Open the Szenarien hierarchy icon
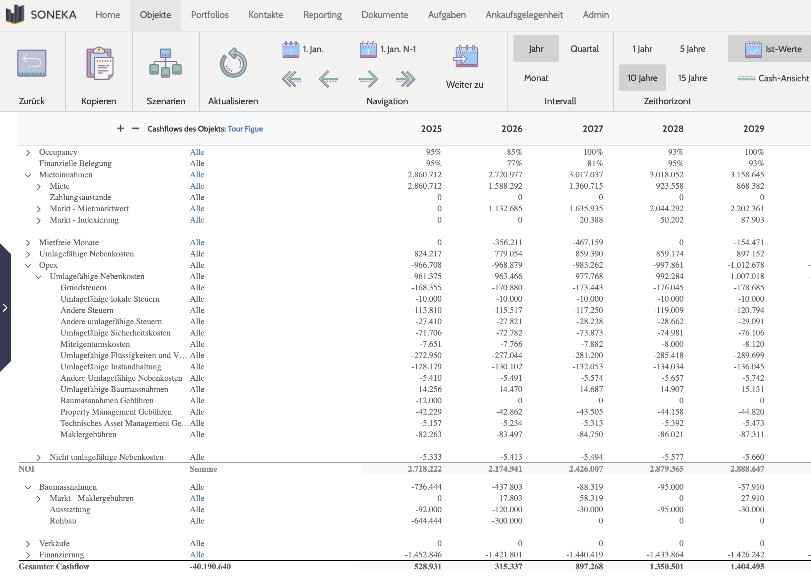The image size is (811, 578). point(165,64)
